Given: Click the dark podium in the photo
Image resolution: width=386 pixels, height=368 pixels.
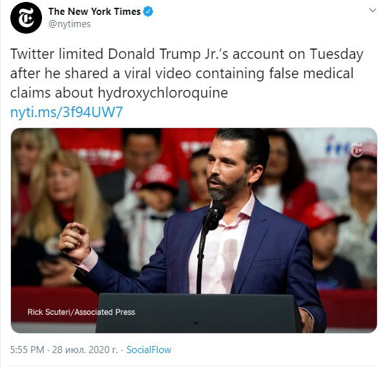Looking at the screenshot, I should [x=198, y=313].
